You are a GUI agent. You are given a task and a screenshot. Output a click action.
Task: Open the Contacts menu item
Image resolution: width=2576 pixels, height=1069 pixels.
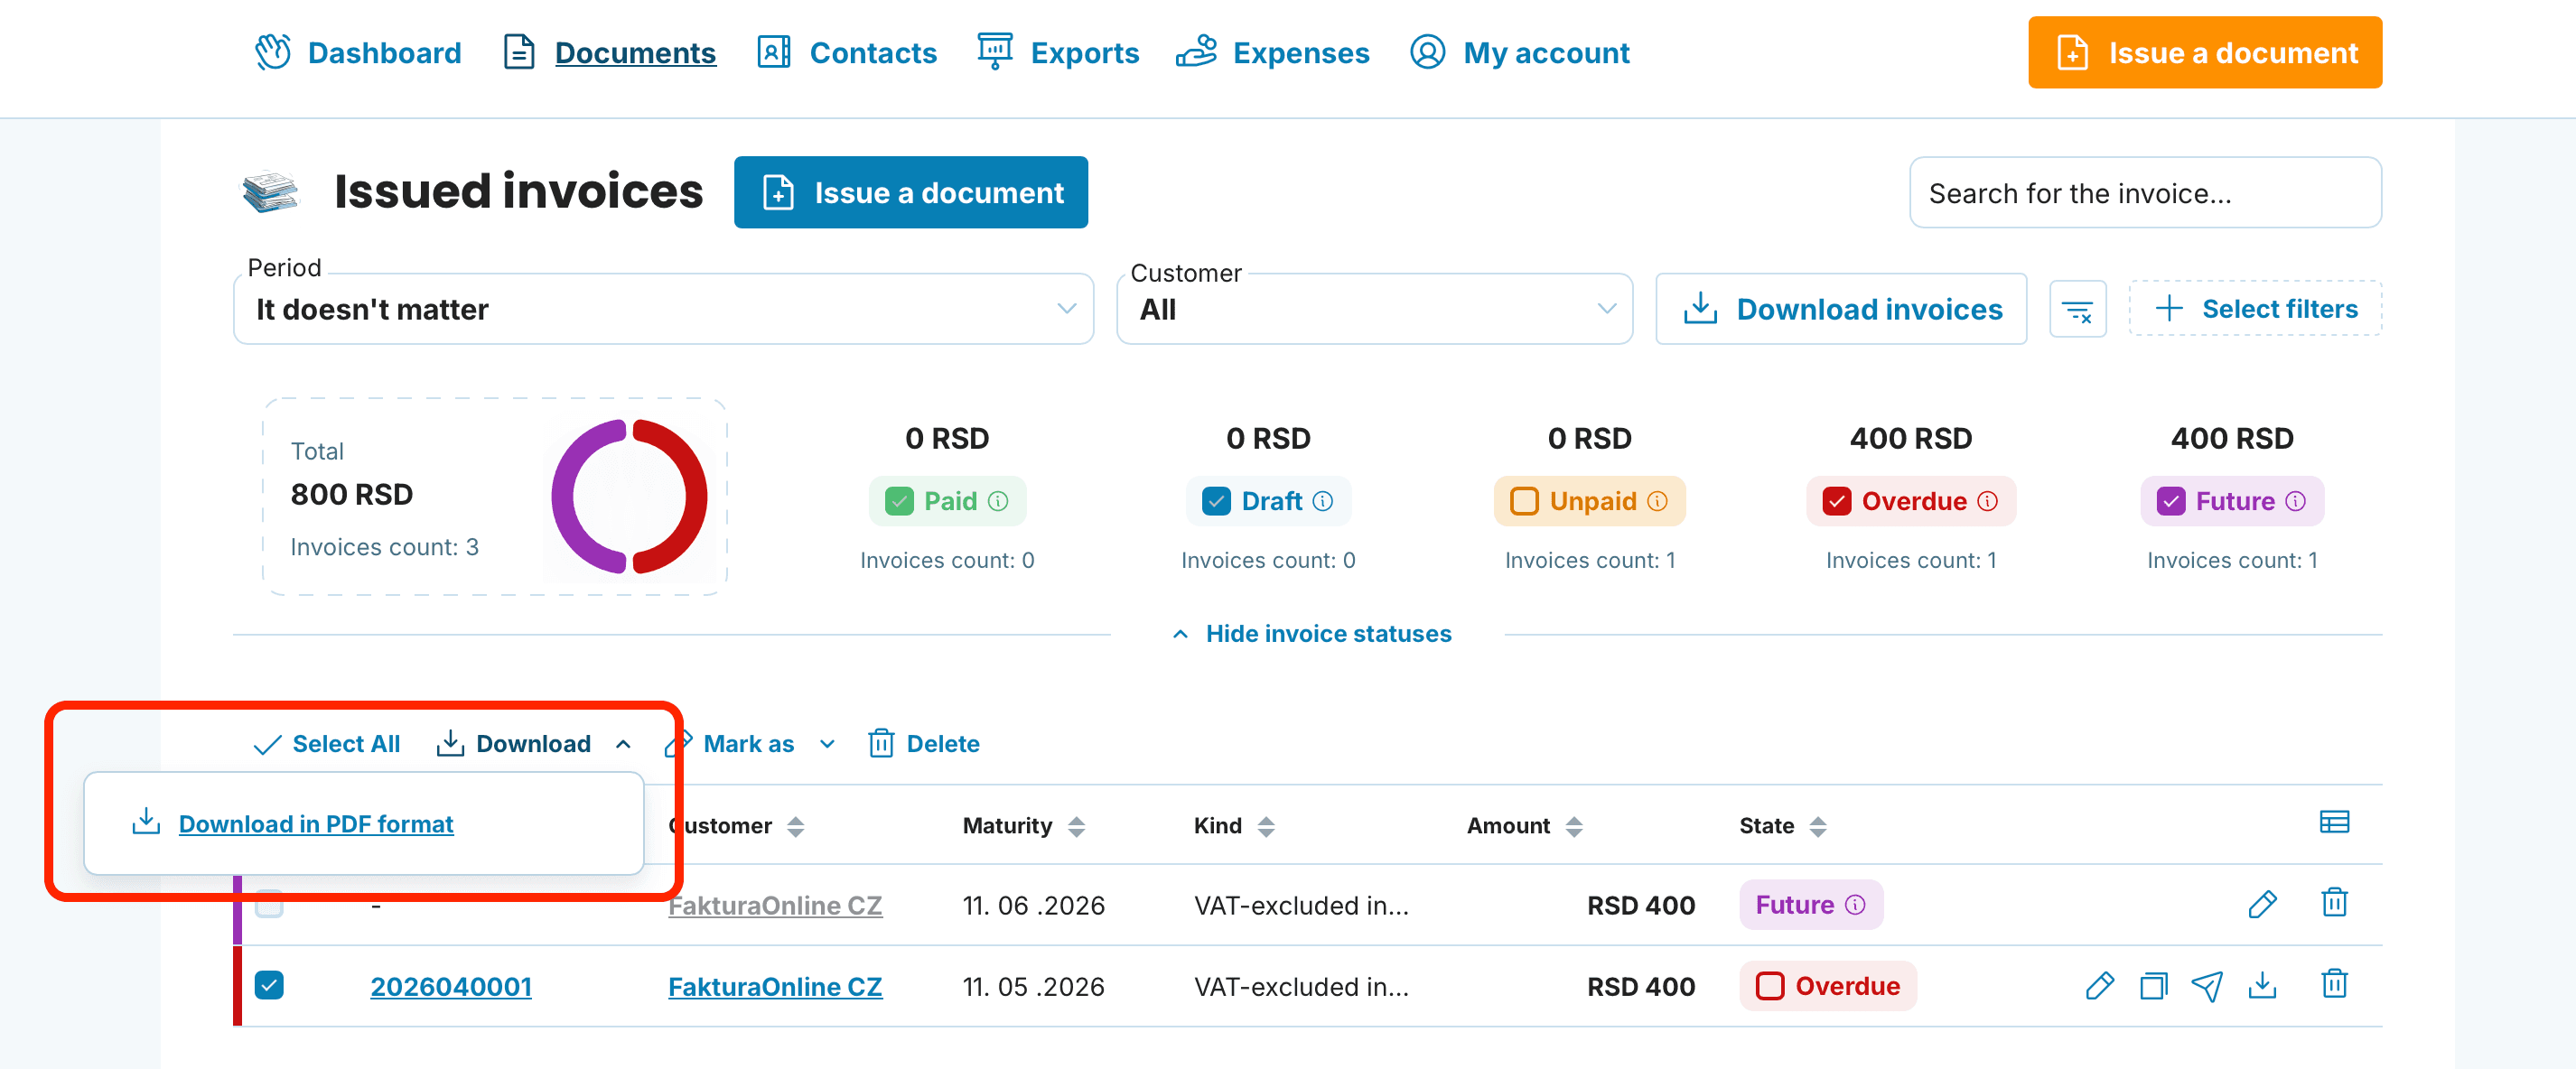[x=847, y=52]
